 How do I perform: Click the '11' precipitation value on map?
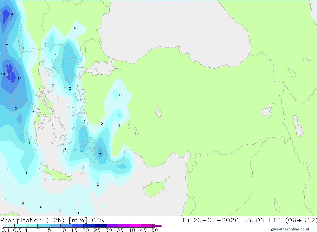[x=19, y=78]
